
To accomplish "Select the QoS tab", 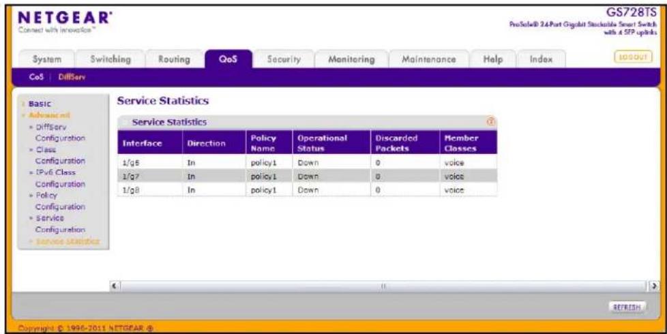I will tap(228, 59).
